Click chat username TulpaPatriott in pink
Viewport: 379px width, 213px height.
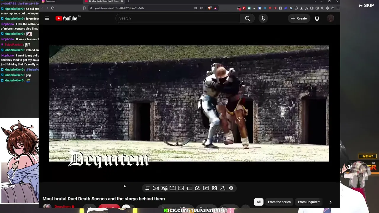(14, 45)
